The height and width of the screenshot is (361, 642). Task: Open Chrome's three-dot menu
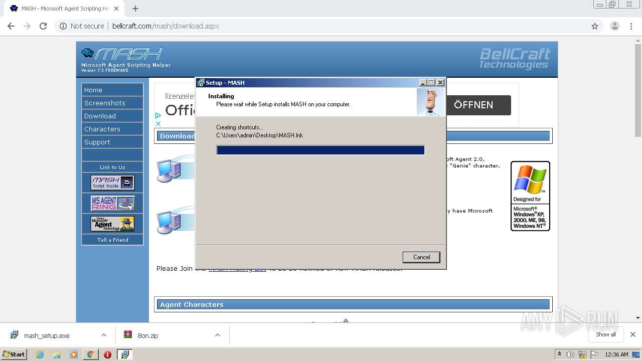[631, 26]
